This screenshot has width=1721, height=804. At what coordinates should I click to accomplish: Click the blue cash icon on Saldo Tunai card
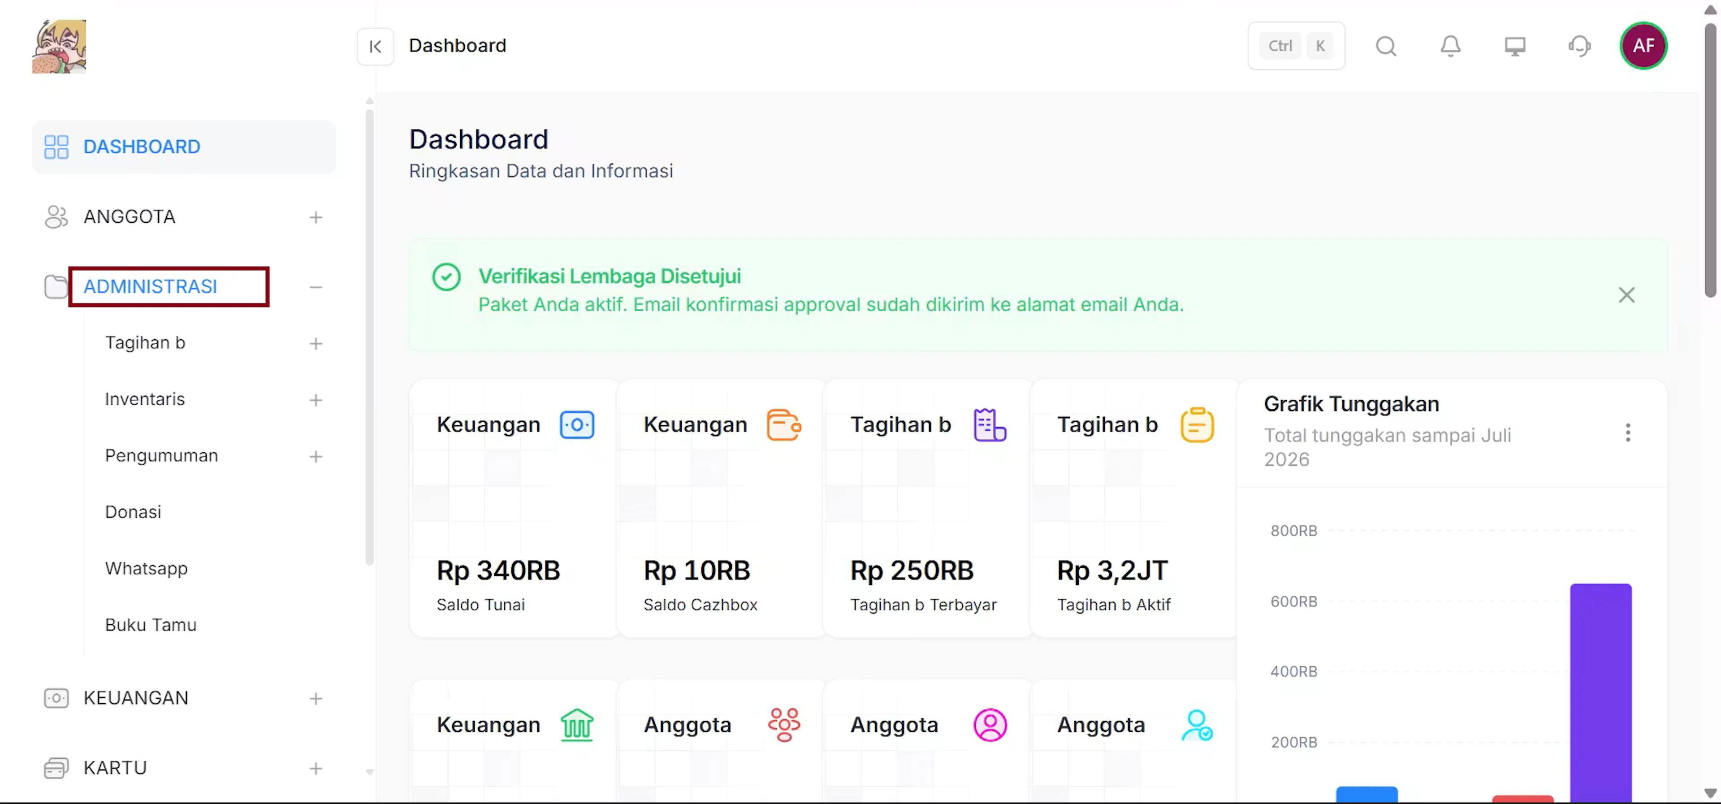[x=577, y=425]
